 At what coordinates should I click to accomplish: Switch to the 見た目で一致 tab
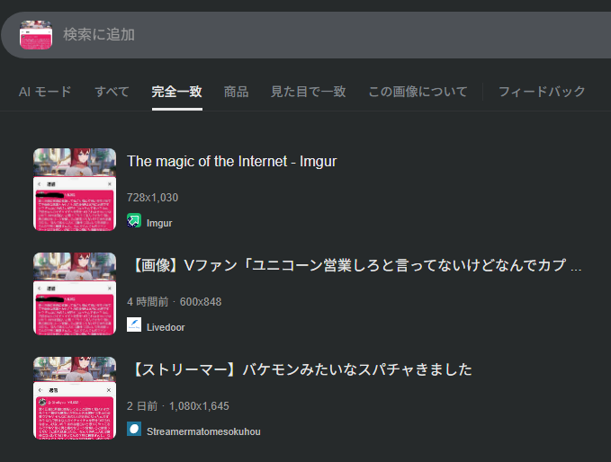pyautogui.click(x=308, y=92)
